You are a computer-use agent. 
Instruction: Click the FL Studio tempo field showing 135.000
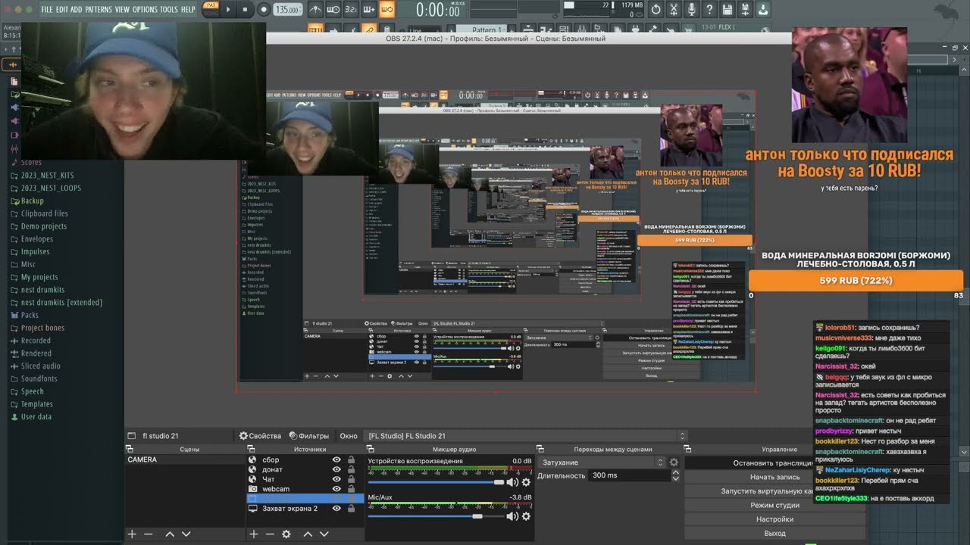286,10
